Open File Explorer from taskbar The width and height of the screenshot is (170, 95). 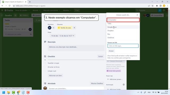[8, 92]
